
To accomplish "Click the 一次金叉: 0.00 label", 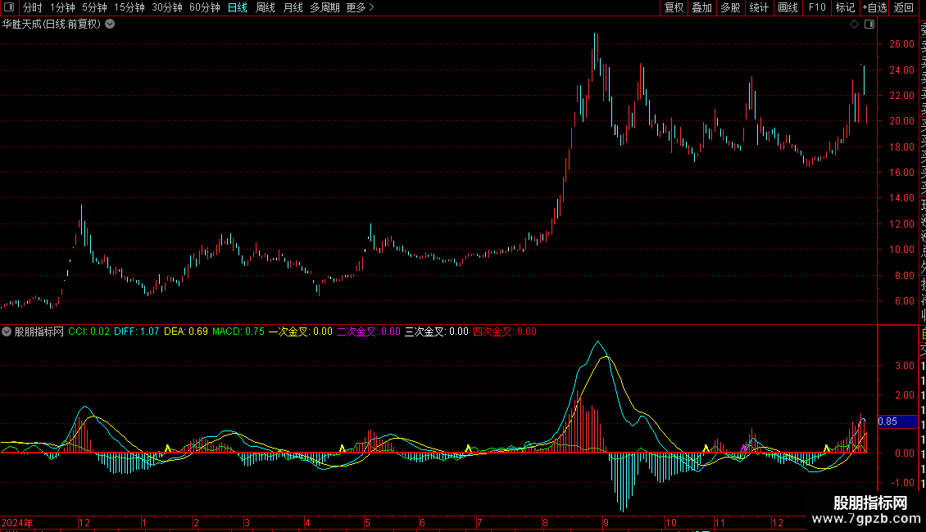I will pyautogui.click(x=301, y=331).
